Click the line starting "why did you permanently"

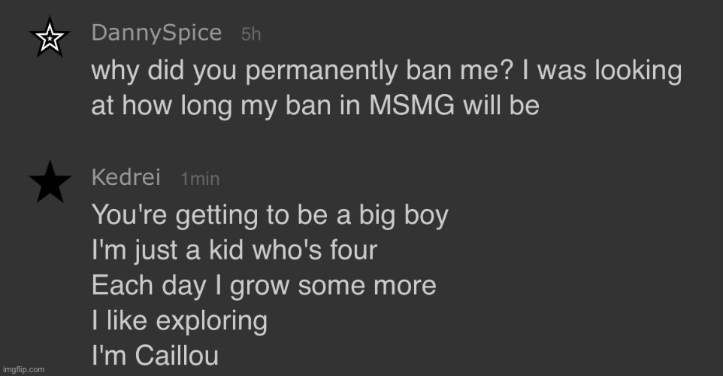(x=386, y=71)
